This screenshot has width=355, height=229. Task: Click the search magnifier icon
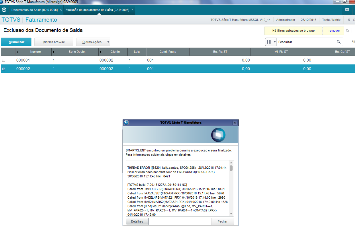(338, 42)
